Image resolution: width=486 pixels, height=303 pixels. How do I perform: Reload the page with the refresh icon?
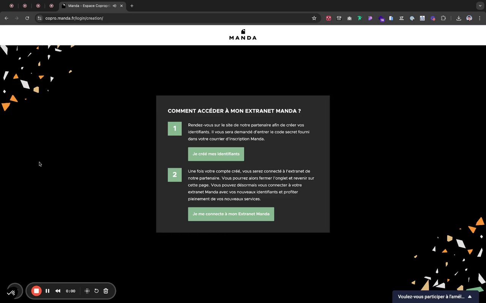pyautogui.click(x=27, y=18)
